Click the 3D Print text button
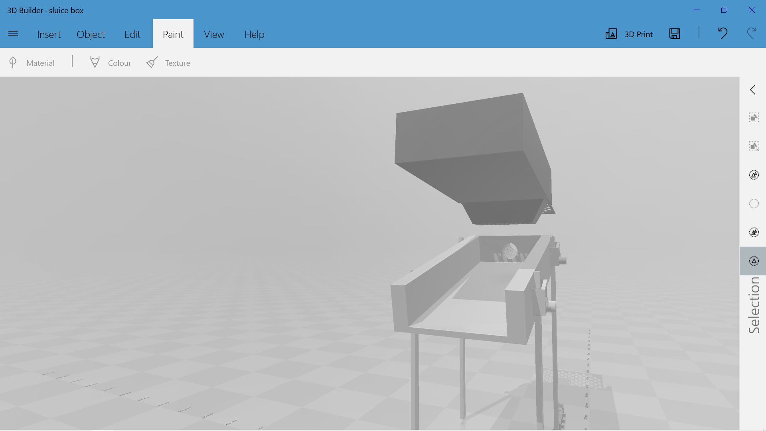The width and height of the screenshot is (766, 431). tap(638, 34)
